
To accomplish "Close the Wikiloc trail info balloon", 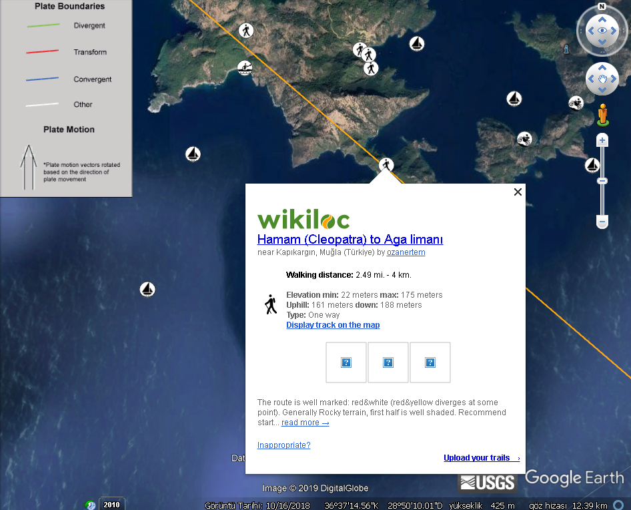I will 518,192.
